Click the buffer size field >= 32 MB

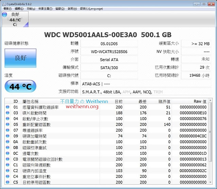click(196, 44)
